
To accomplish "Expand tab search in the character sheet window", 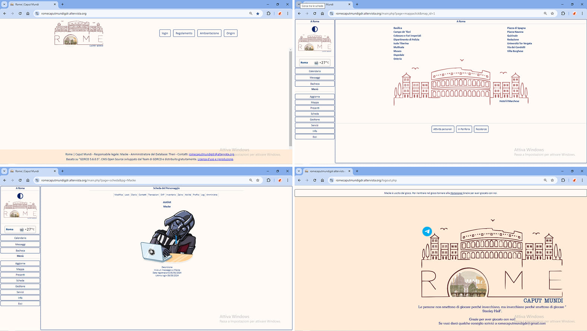I will pyautogui.click(x=4, y=171).
